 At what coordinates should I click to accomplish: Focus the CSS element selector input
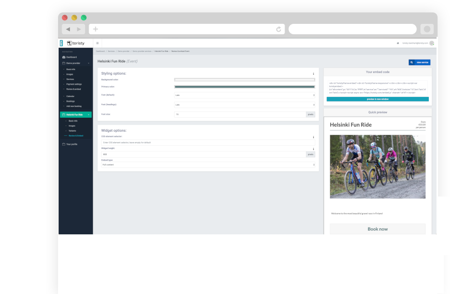pos(208,143)
